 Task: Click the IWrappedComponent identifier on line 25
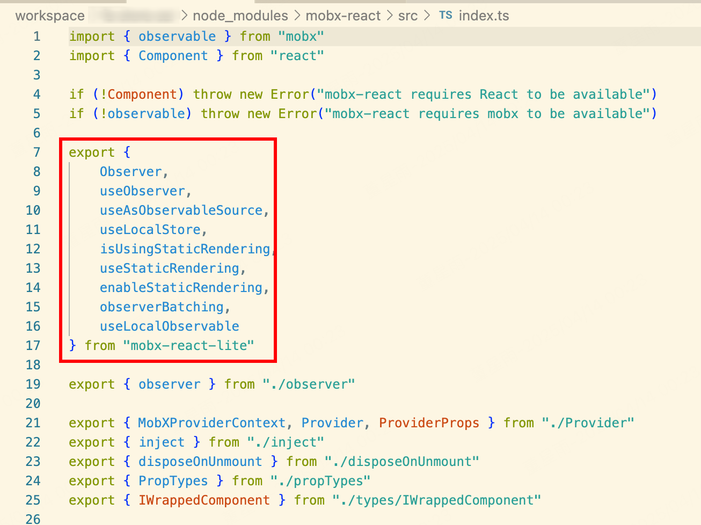204,500
